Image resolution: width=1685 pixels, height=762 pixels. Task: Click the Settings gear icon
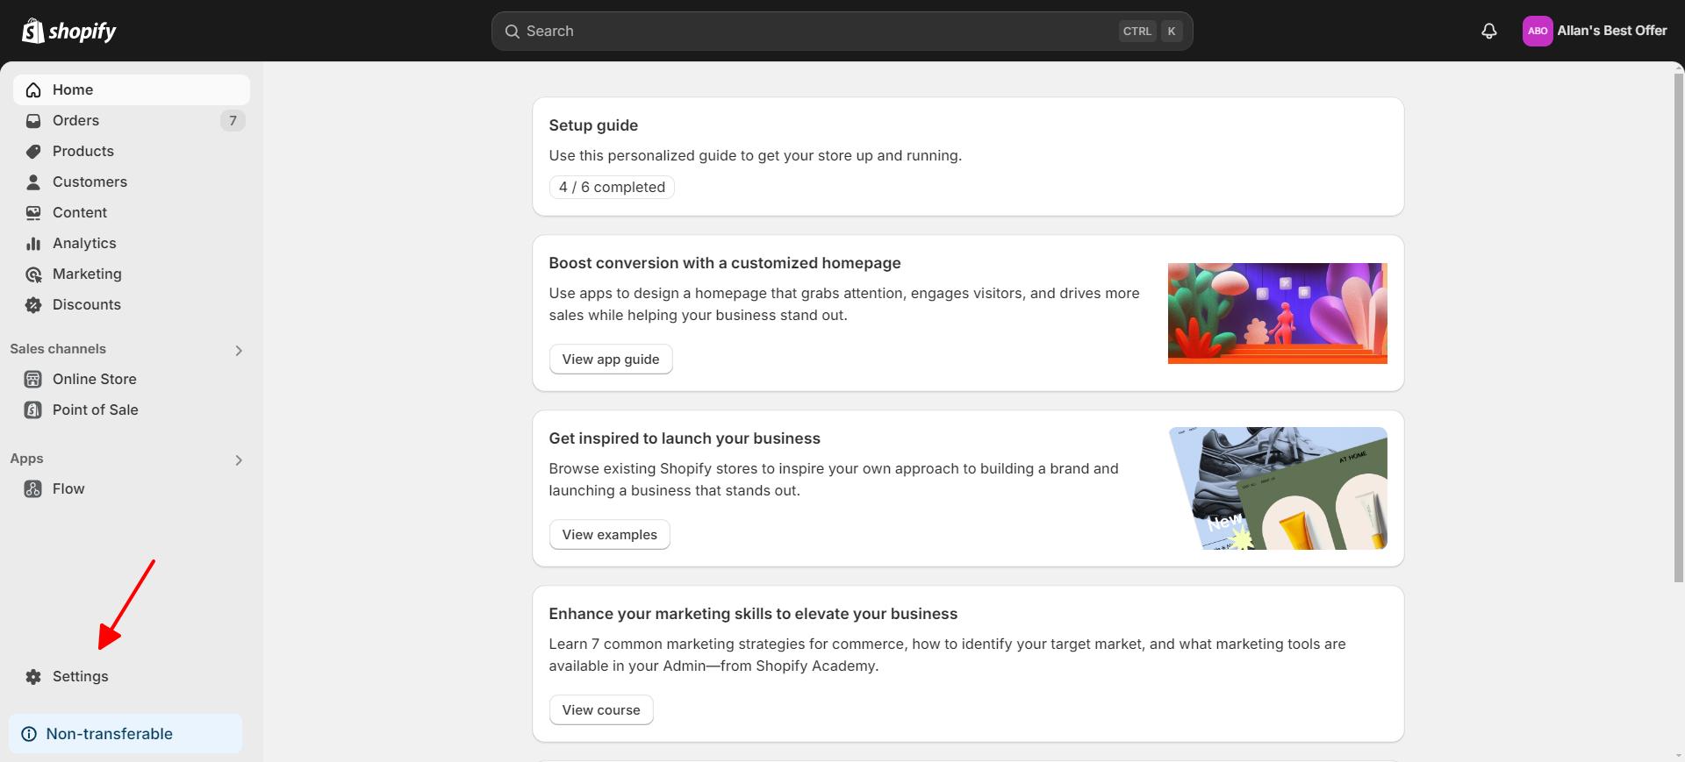[33, 677]
